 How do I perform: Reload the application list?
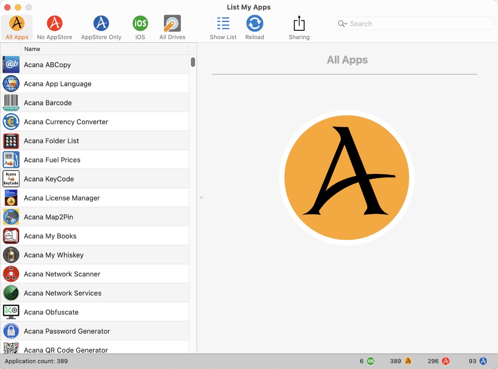coord(255,27)
